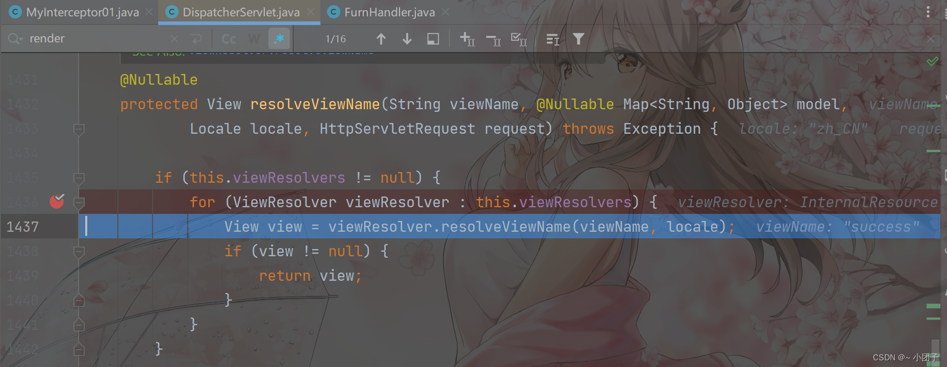Insert new line in search field
947x367 pixels.
pos(196,39)
